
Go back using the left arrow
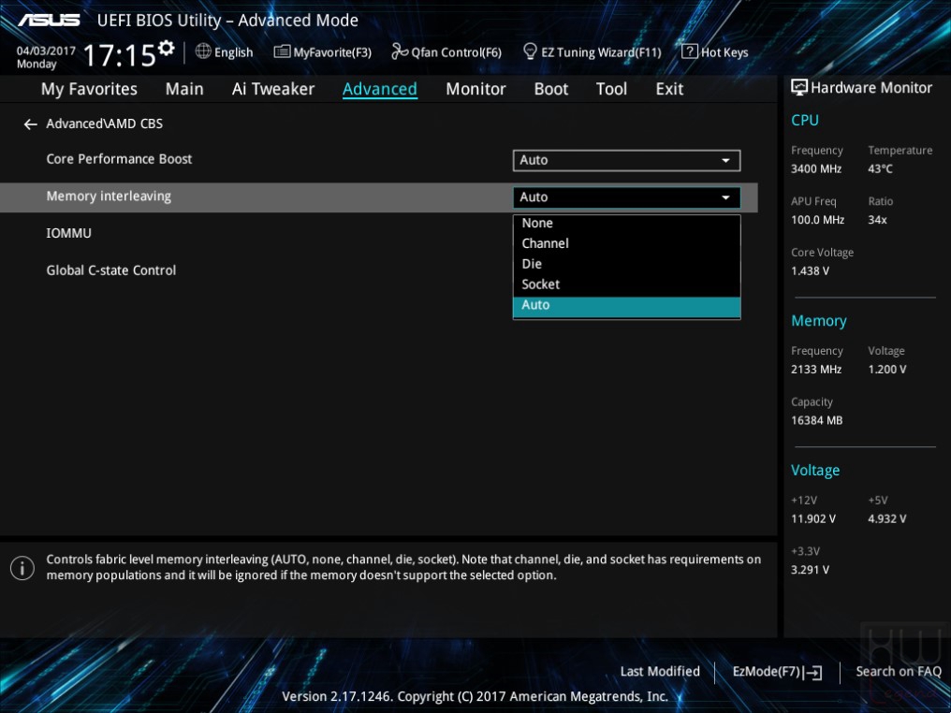pyautogui.click(x=30, y=124)
